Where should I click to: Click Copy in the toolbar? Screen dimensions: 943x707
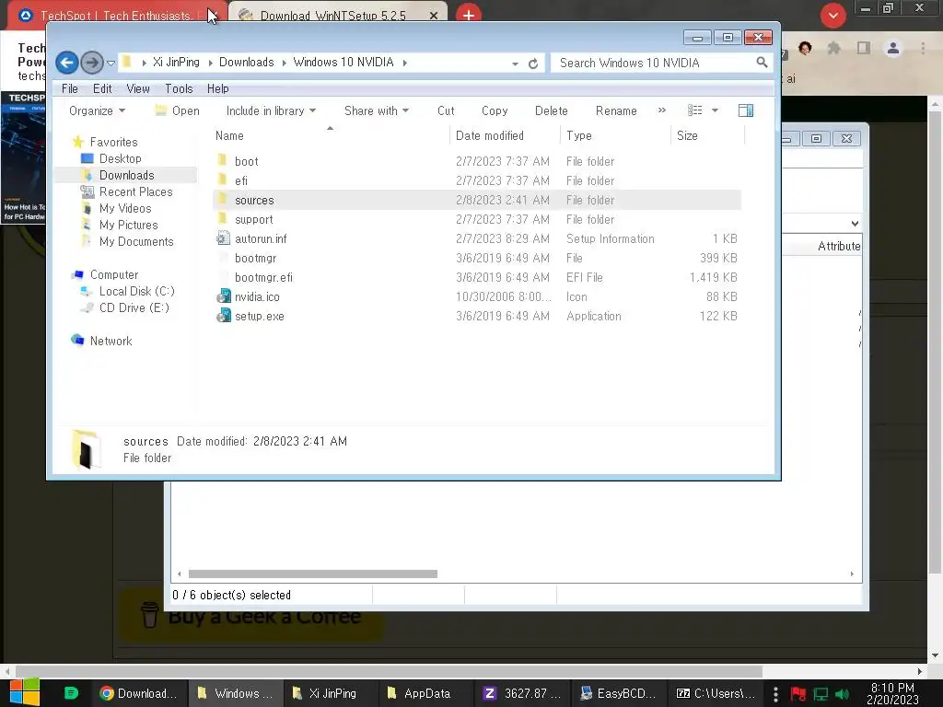click(495, 110)
